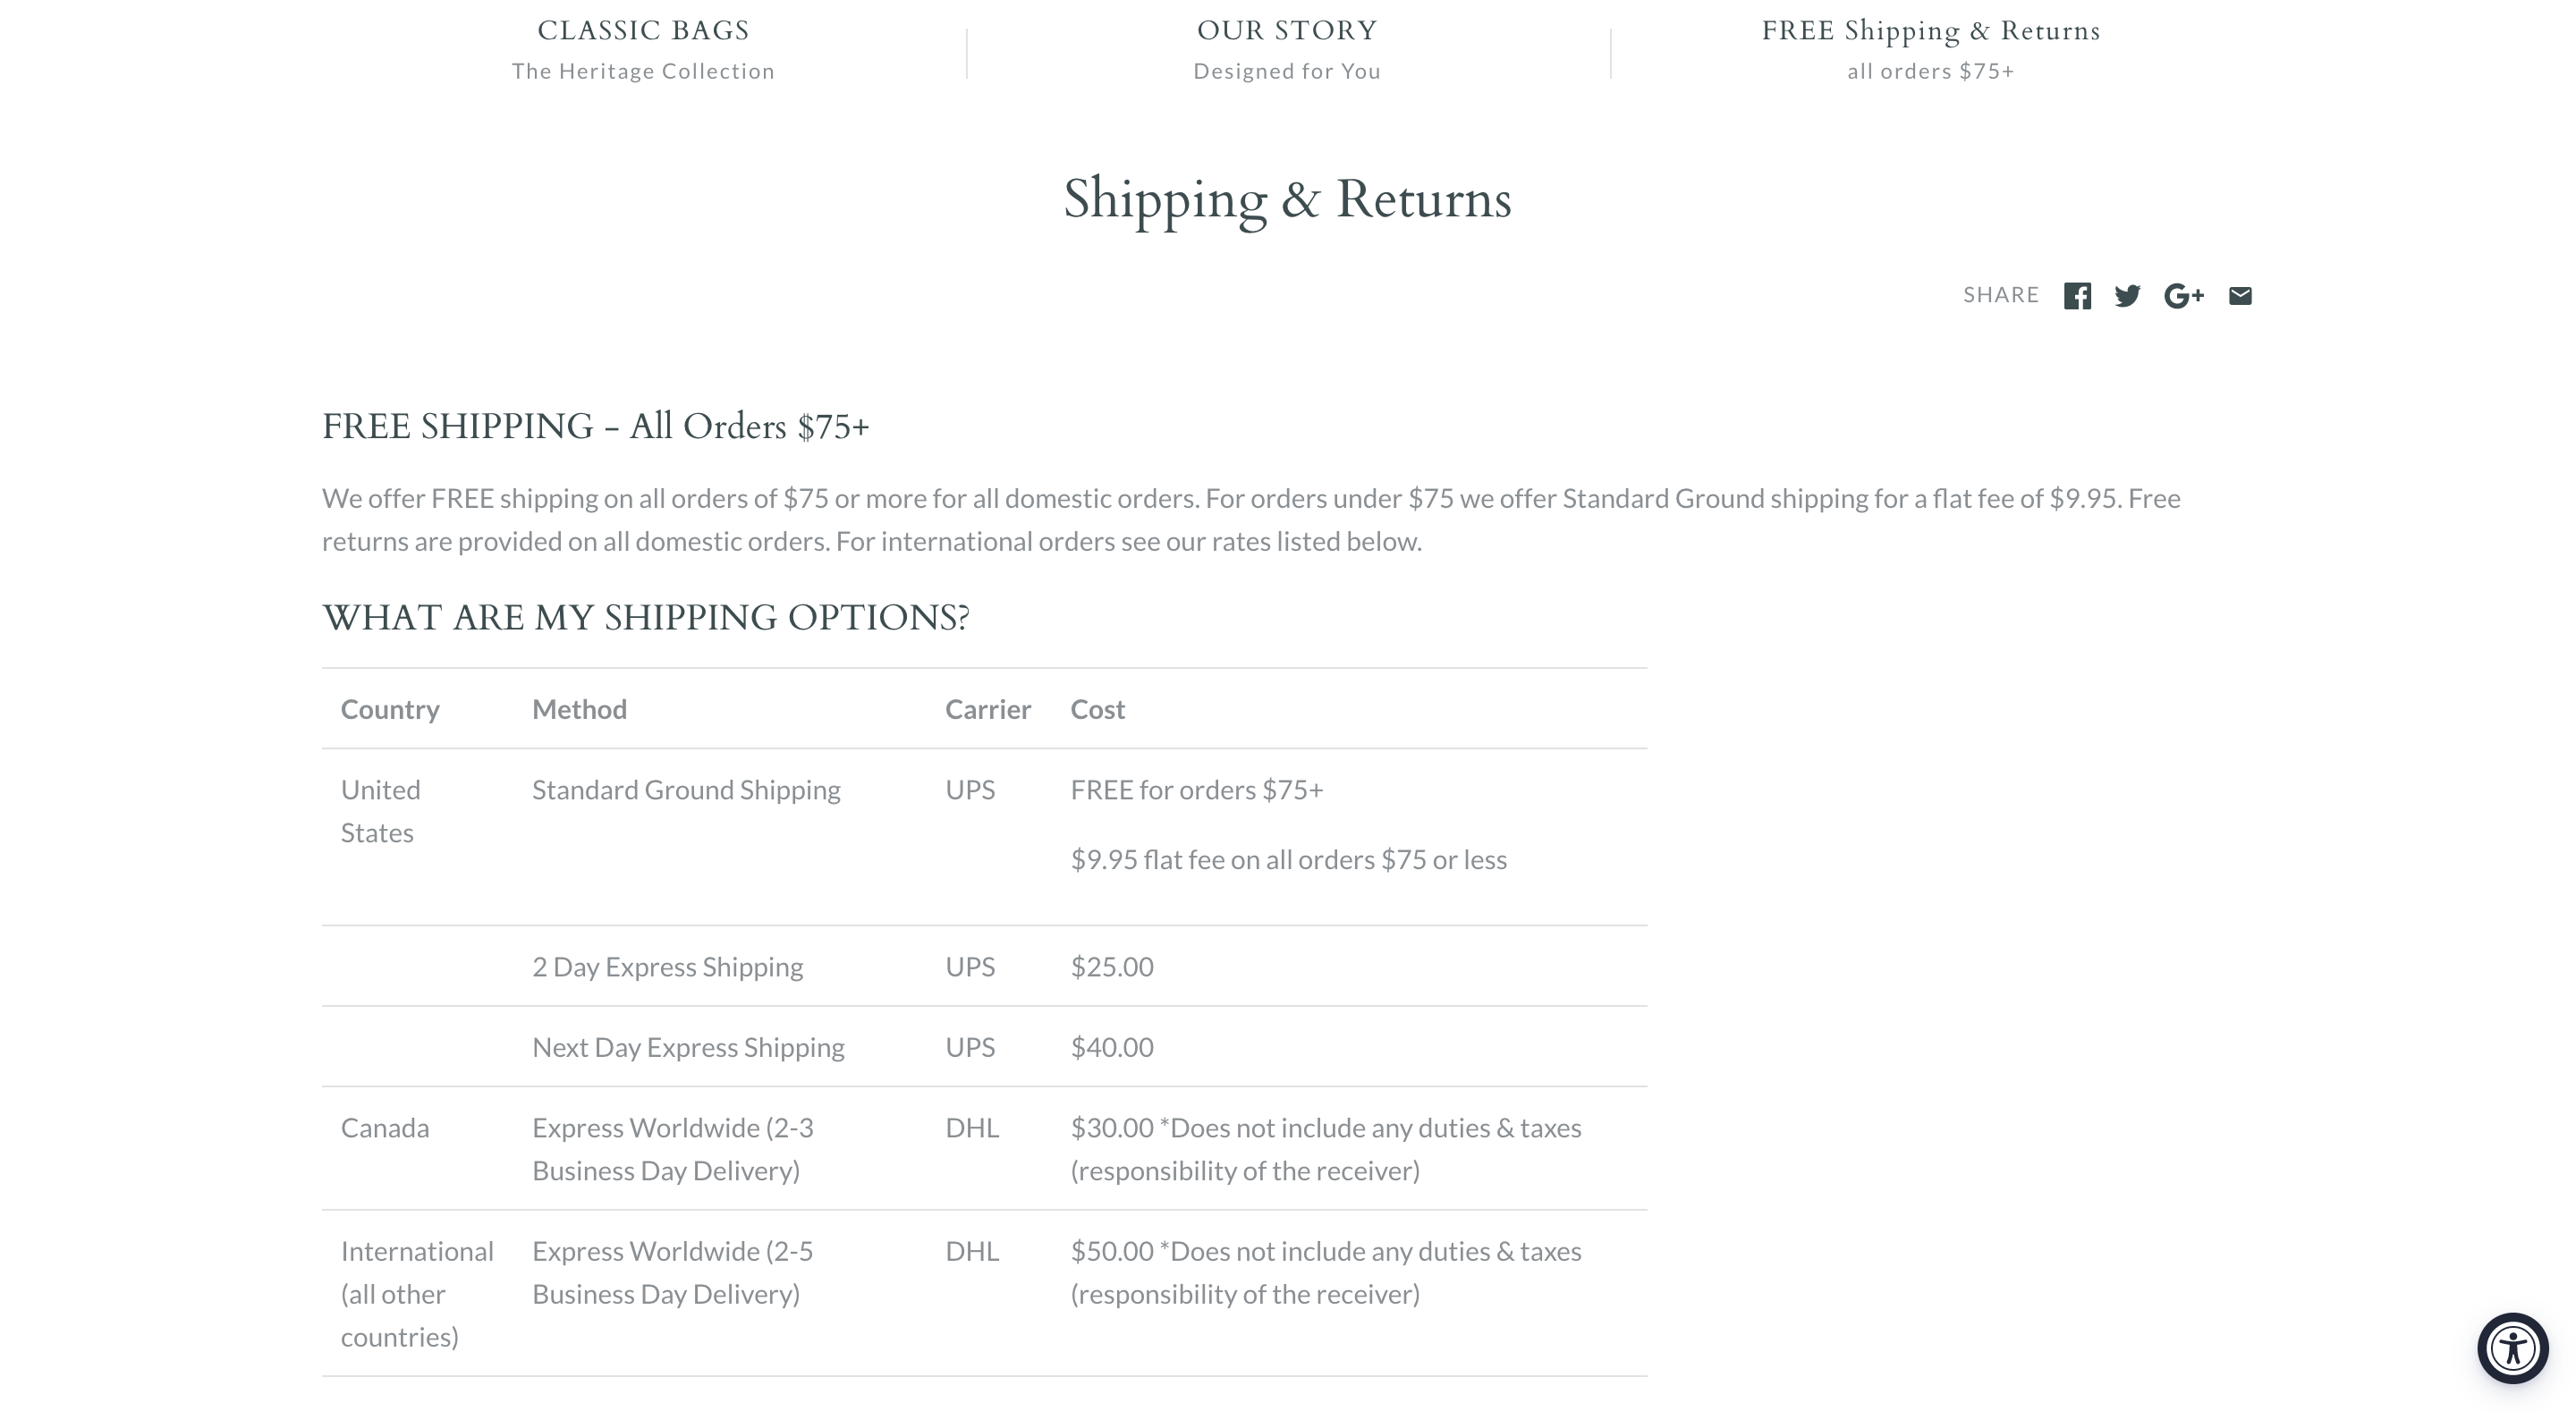The image size is (2576, 1411).
Task: Select the Method column header
Action: point(579,709)
